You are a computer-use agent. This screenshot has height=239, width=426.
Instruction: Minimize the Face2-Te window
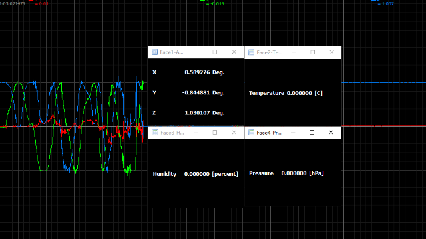coord(294,52)
